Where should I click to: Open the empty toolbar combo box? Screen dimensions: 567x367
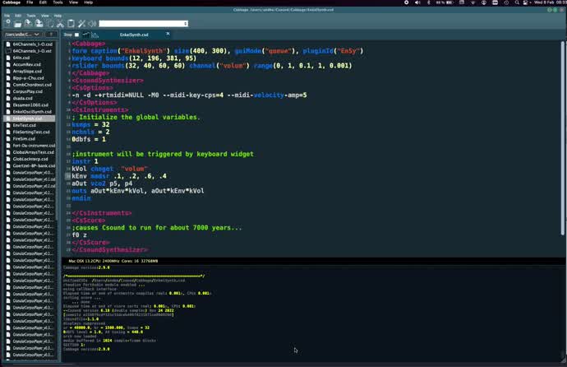pyautogui.click(x=144, y=24)
